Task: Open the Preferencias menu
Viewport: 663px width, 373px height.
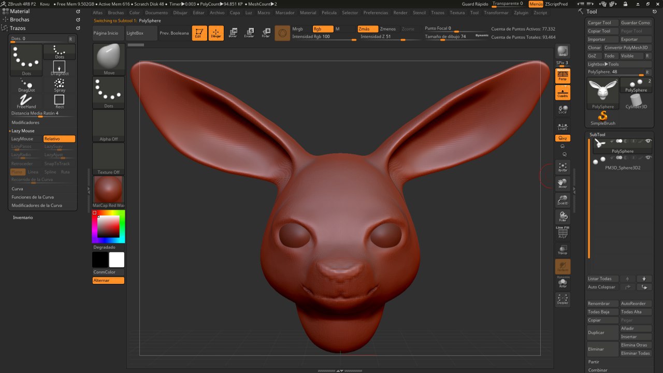Action: [376, 12]
